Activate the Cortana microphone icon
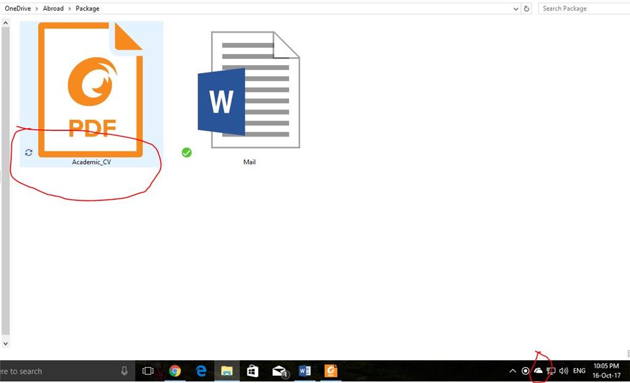 (x=124, y=371)
